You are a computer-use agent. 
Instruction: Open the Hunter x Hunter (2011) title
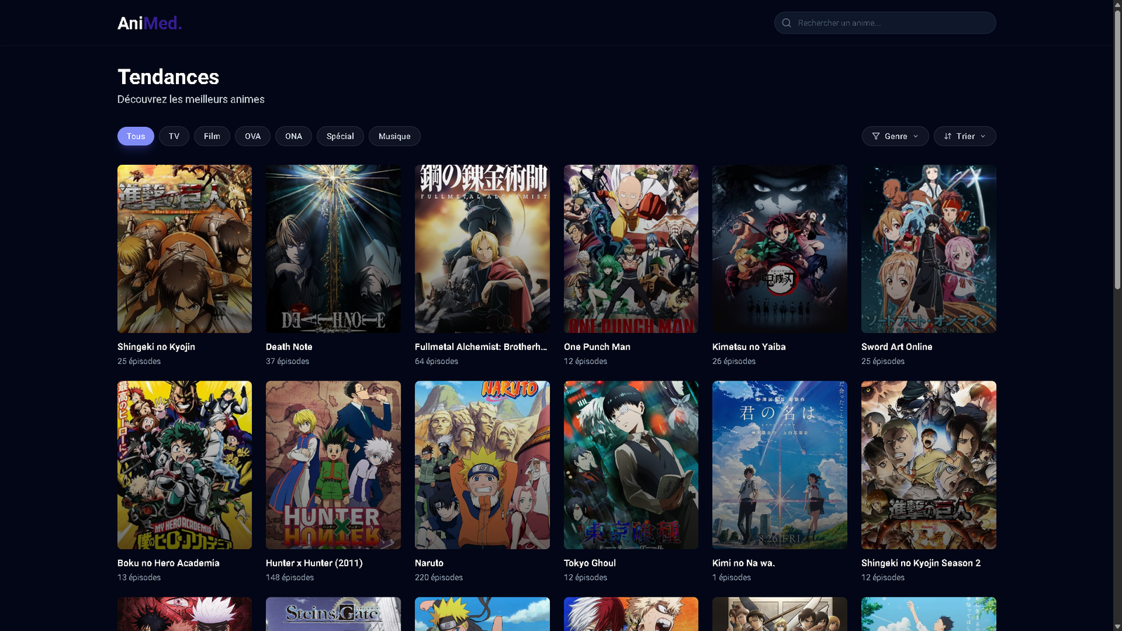click(x=314, y=563)
